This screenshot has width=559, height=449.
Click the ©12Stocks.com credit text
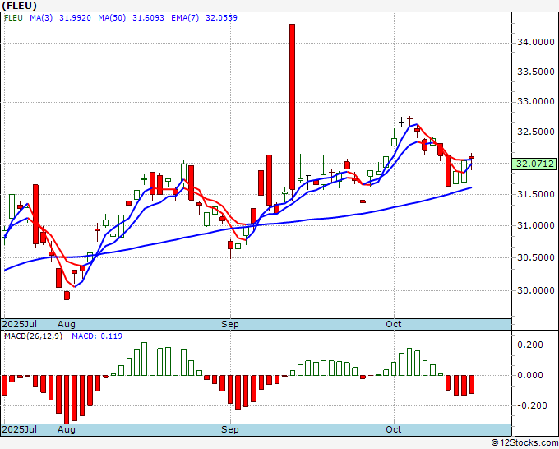click(524, 443)
